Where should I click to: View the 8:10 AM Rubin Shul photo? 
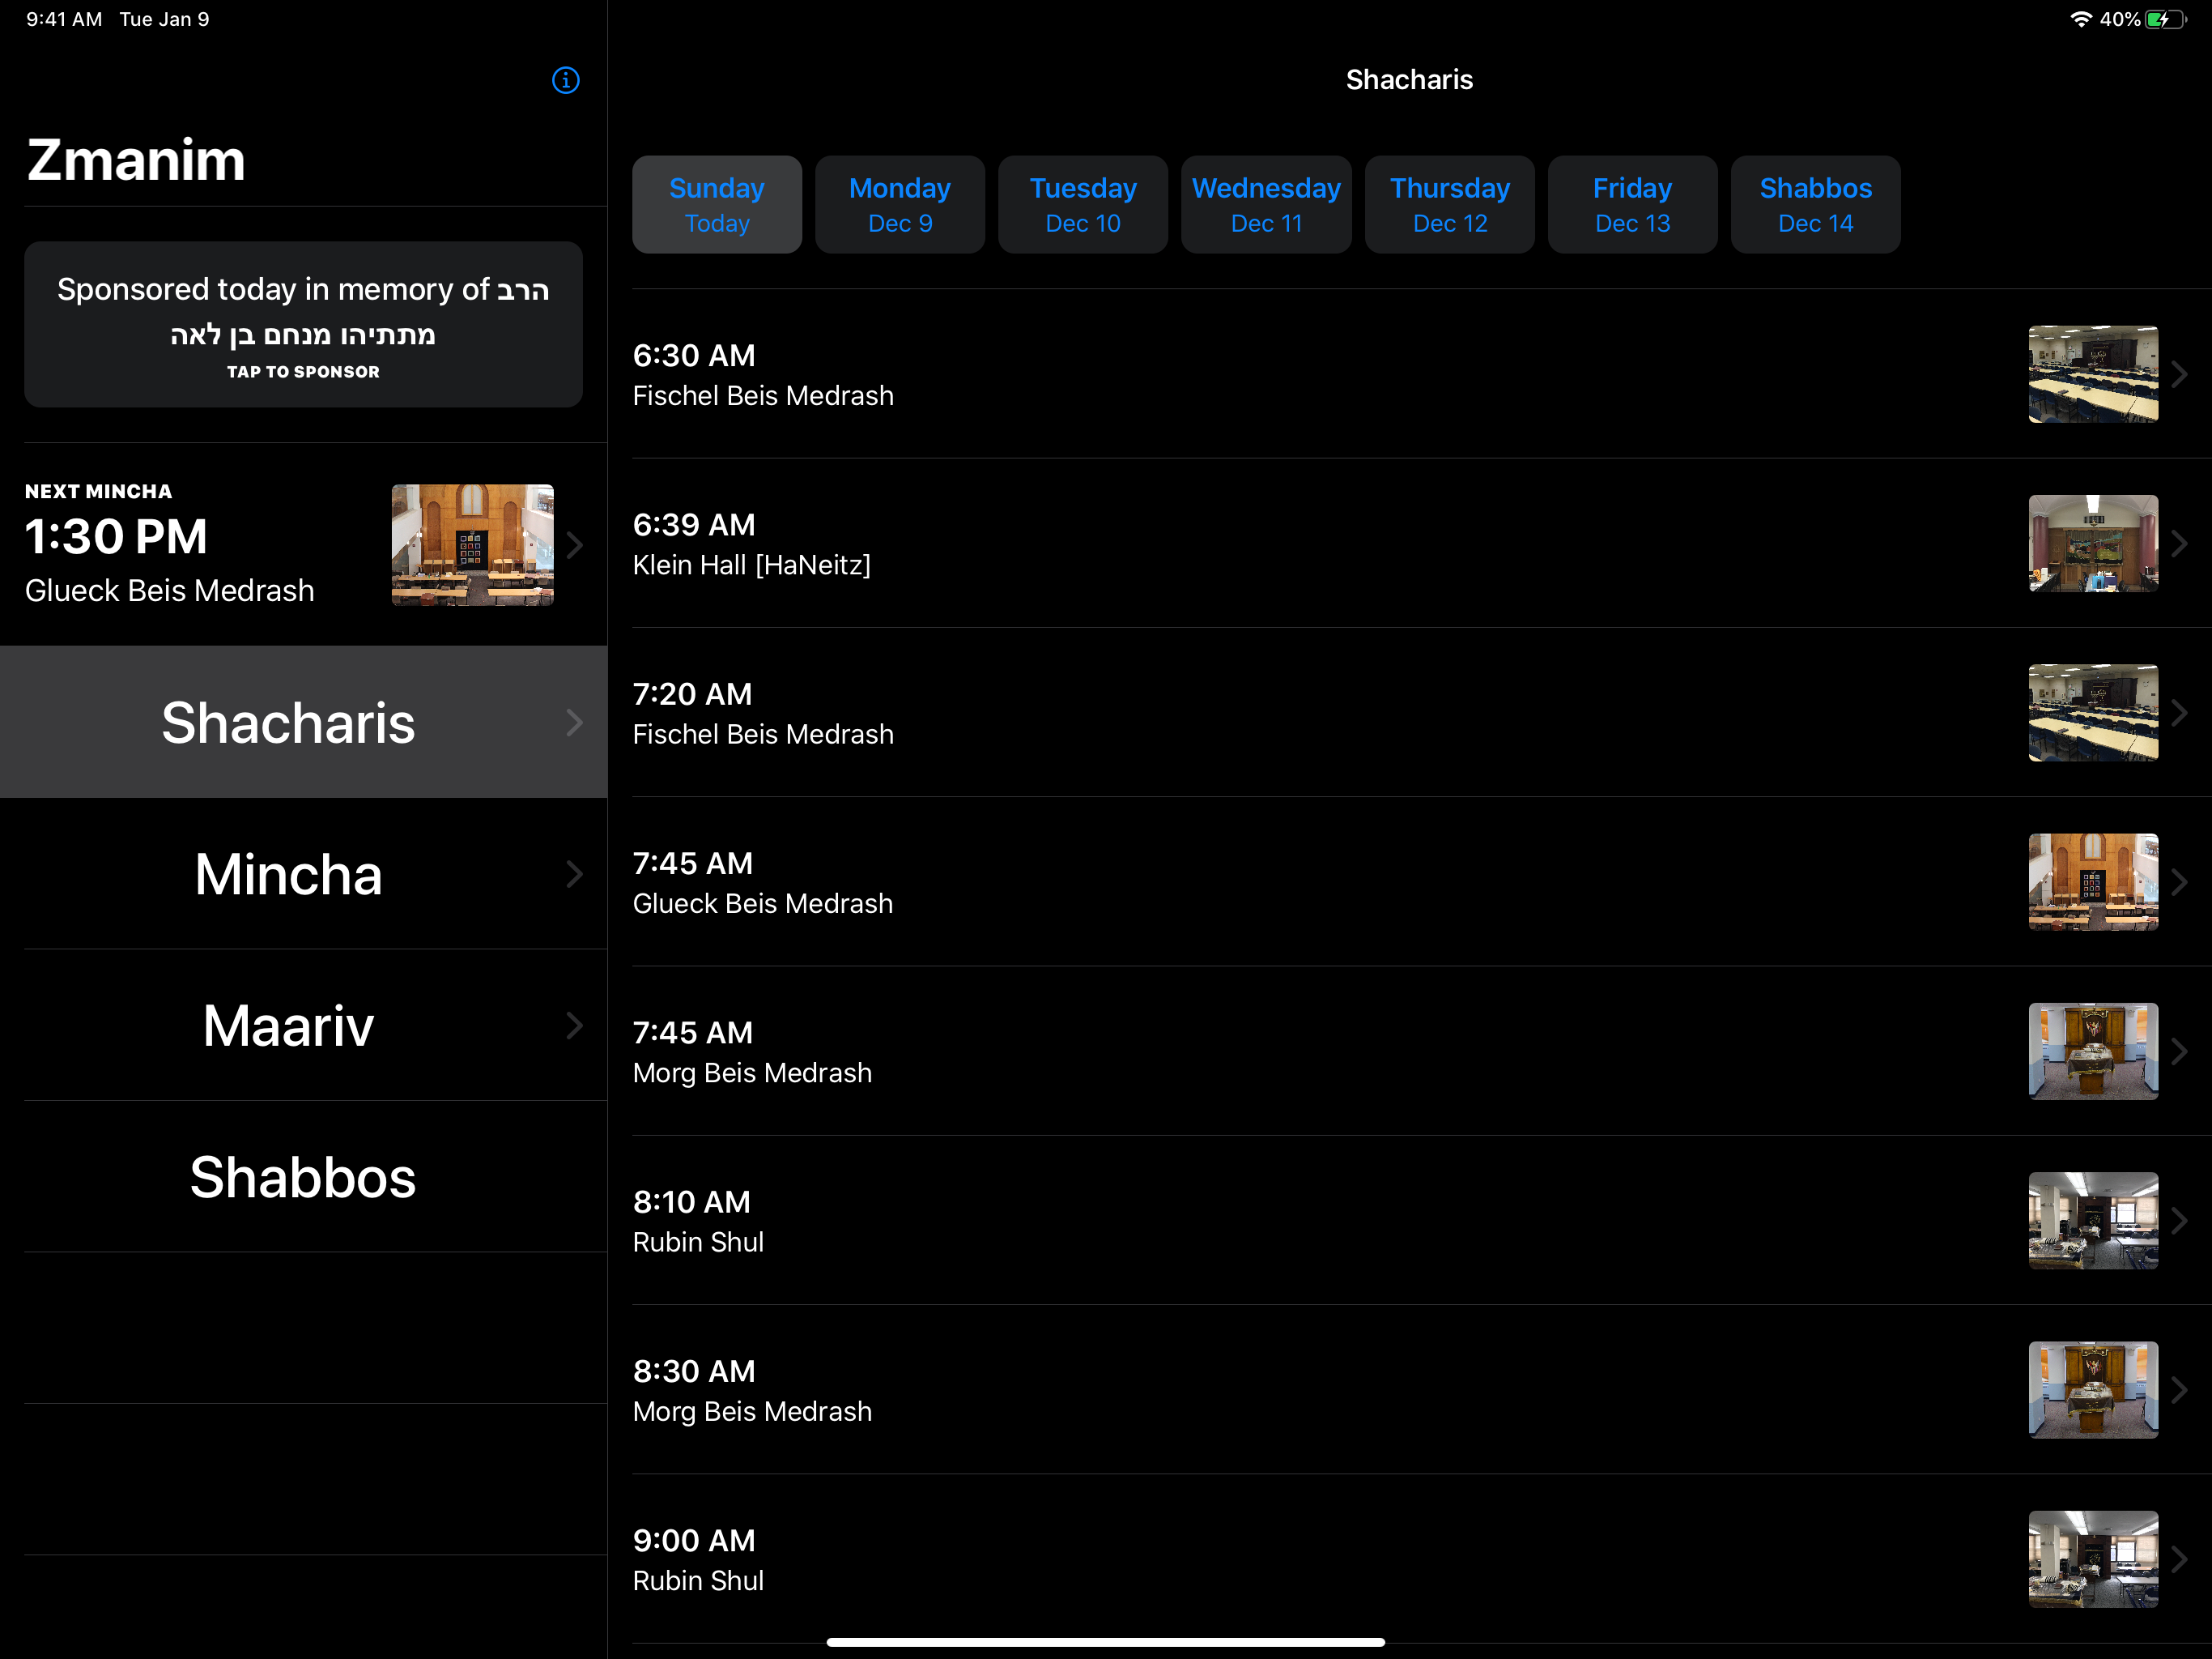[x=2093, y=1220]
